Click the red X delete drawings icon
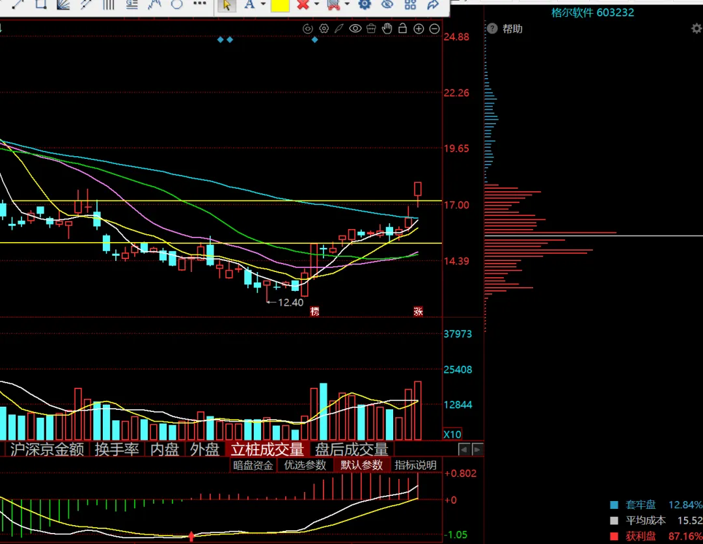 tap(303, 5)
